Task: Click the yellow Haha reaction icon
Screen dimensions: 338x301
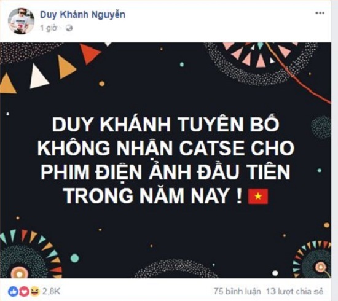Action: click(35, 292)
